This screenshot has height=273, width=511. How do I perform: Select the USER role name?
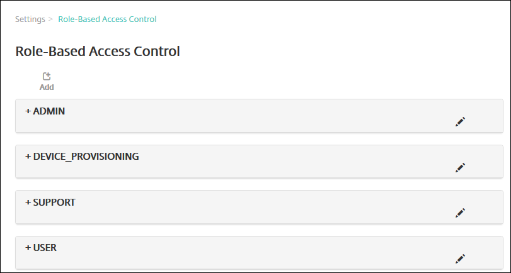[x=45, y=248]
